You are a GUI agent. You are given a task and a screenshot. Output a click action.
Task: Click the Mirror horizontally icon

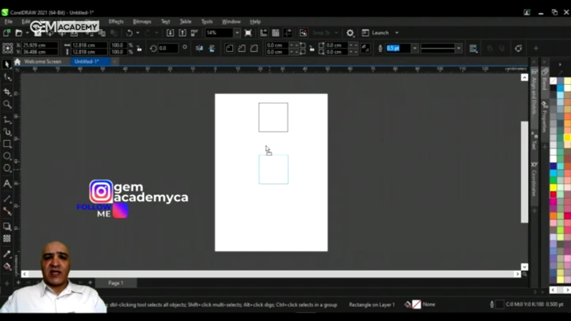click(199, 48)
